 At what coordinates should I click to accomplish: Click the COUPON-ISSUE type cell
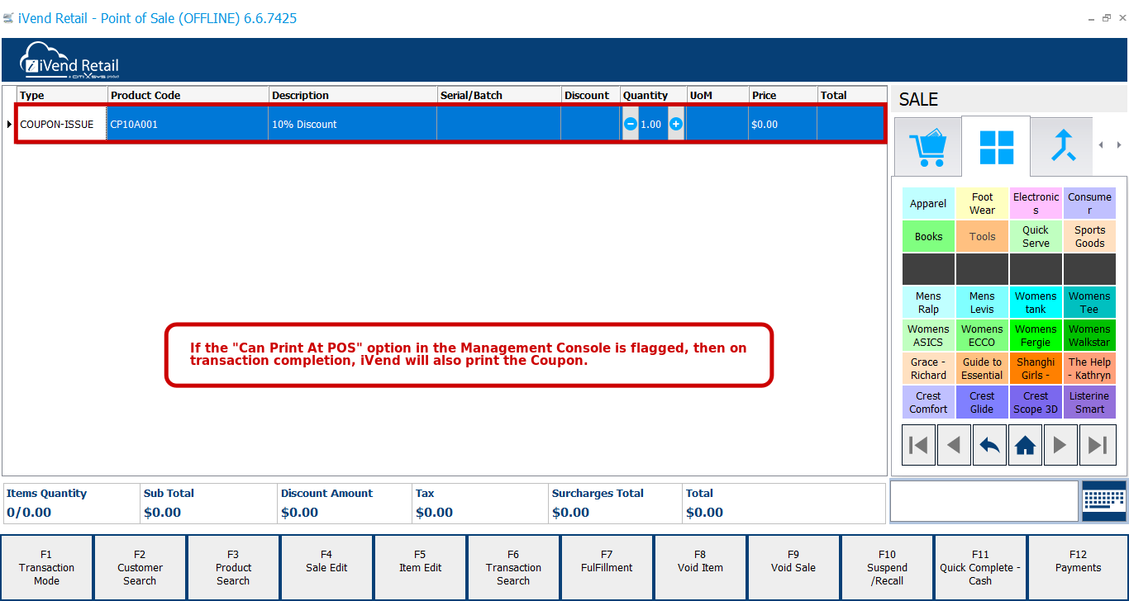click(x=62, y=124)
